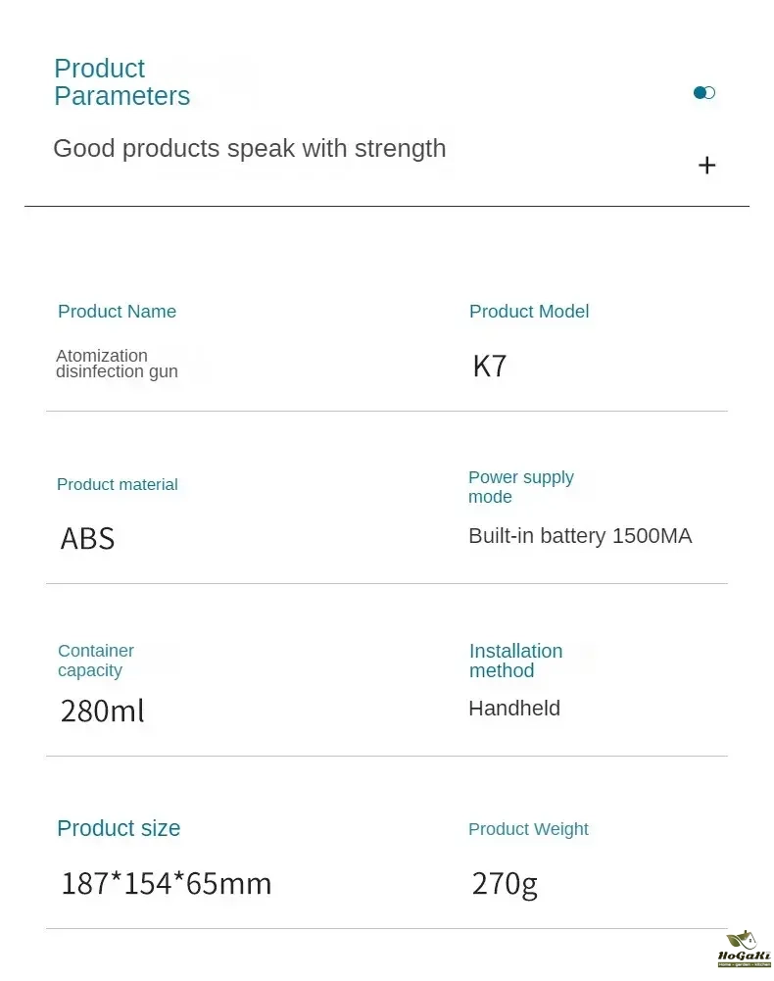
Task: Click the HoGaKi logo watermark
Action: point(744,950)
